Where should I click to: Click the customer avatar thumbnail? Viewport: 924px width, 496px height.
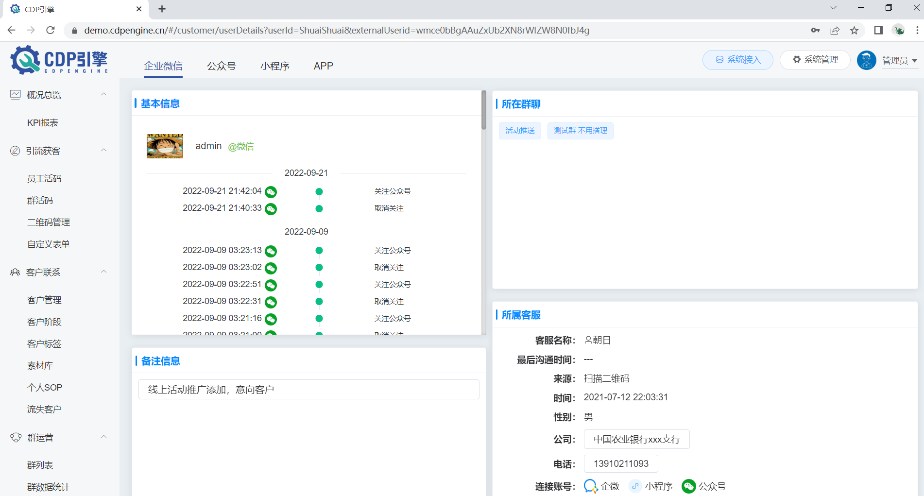coord(165,146)
